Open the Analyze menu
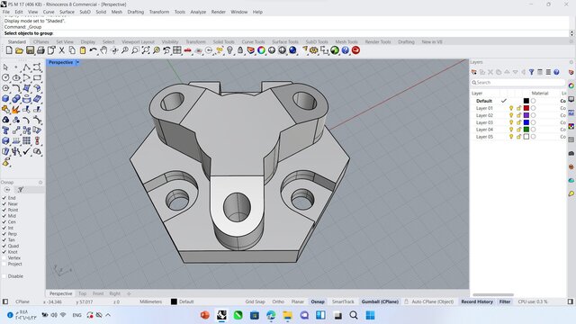 coord(198,12)
